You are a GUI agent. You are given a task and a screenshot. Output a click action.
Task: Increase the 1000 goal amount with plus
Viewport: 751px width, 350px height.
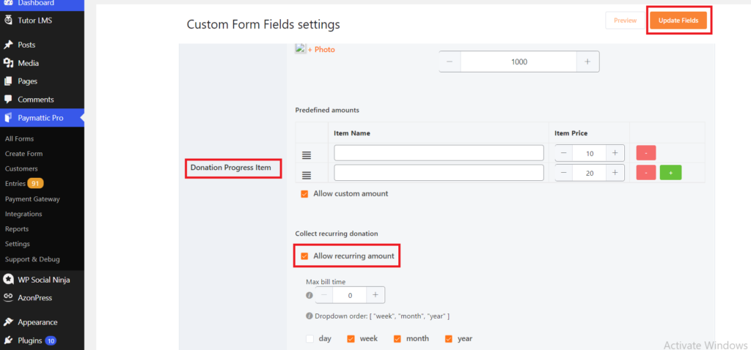(587, 62)
